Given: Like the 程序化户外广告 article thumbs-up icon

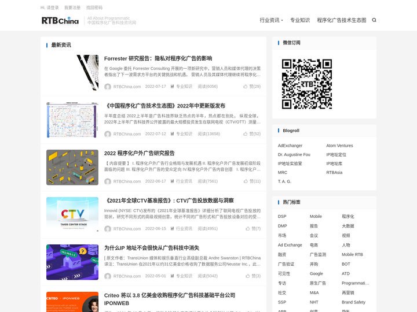Looking at the screenshot, I should click(x=246, y=181).
